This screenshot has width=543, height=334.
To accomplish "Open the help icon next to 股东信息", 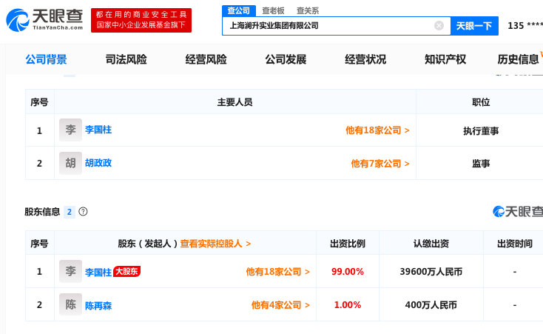I will [x=83, y=212].
